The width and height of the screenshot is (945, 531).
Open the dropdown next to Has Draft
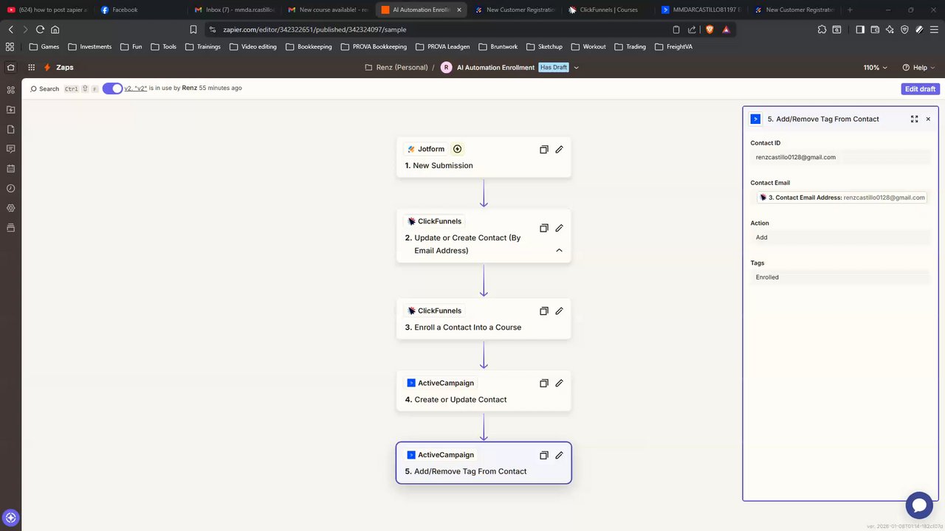coord(576,67)
